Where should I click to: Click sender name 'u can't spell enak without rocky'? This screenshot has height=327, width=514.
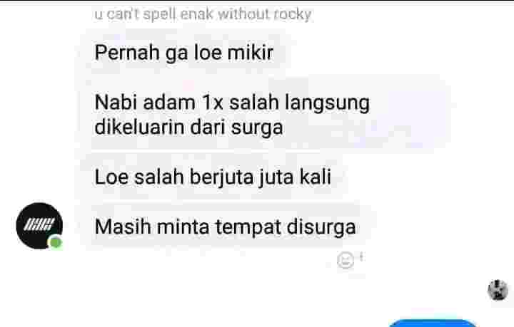203,14
